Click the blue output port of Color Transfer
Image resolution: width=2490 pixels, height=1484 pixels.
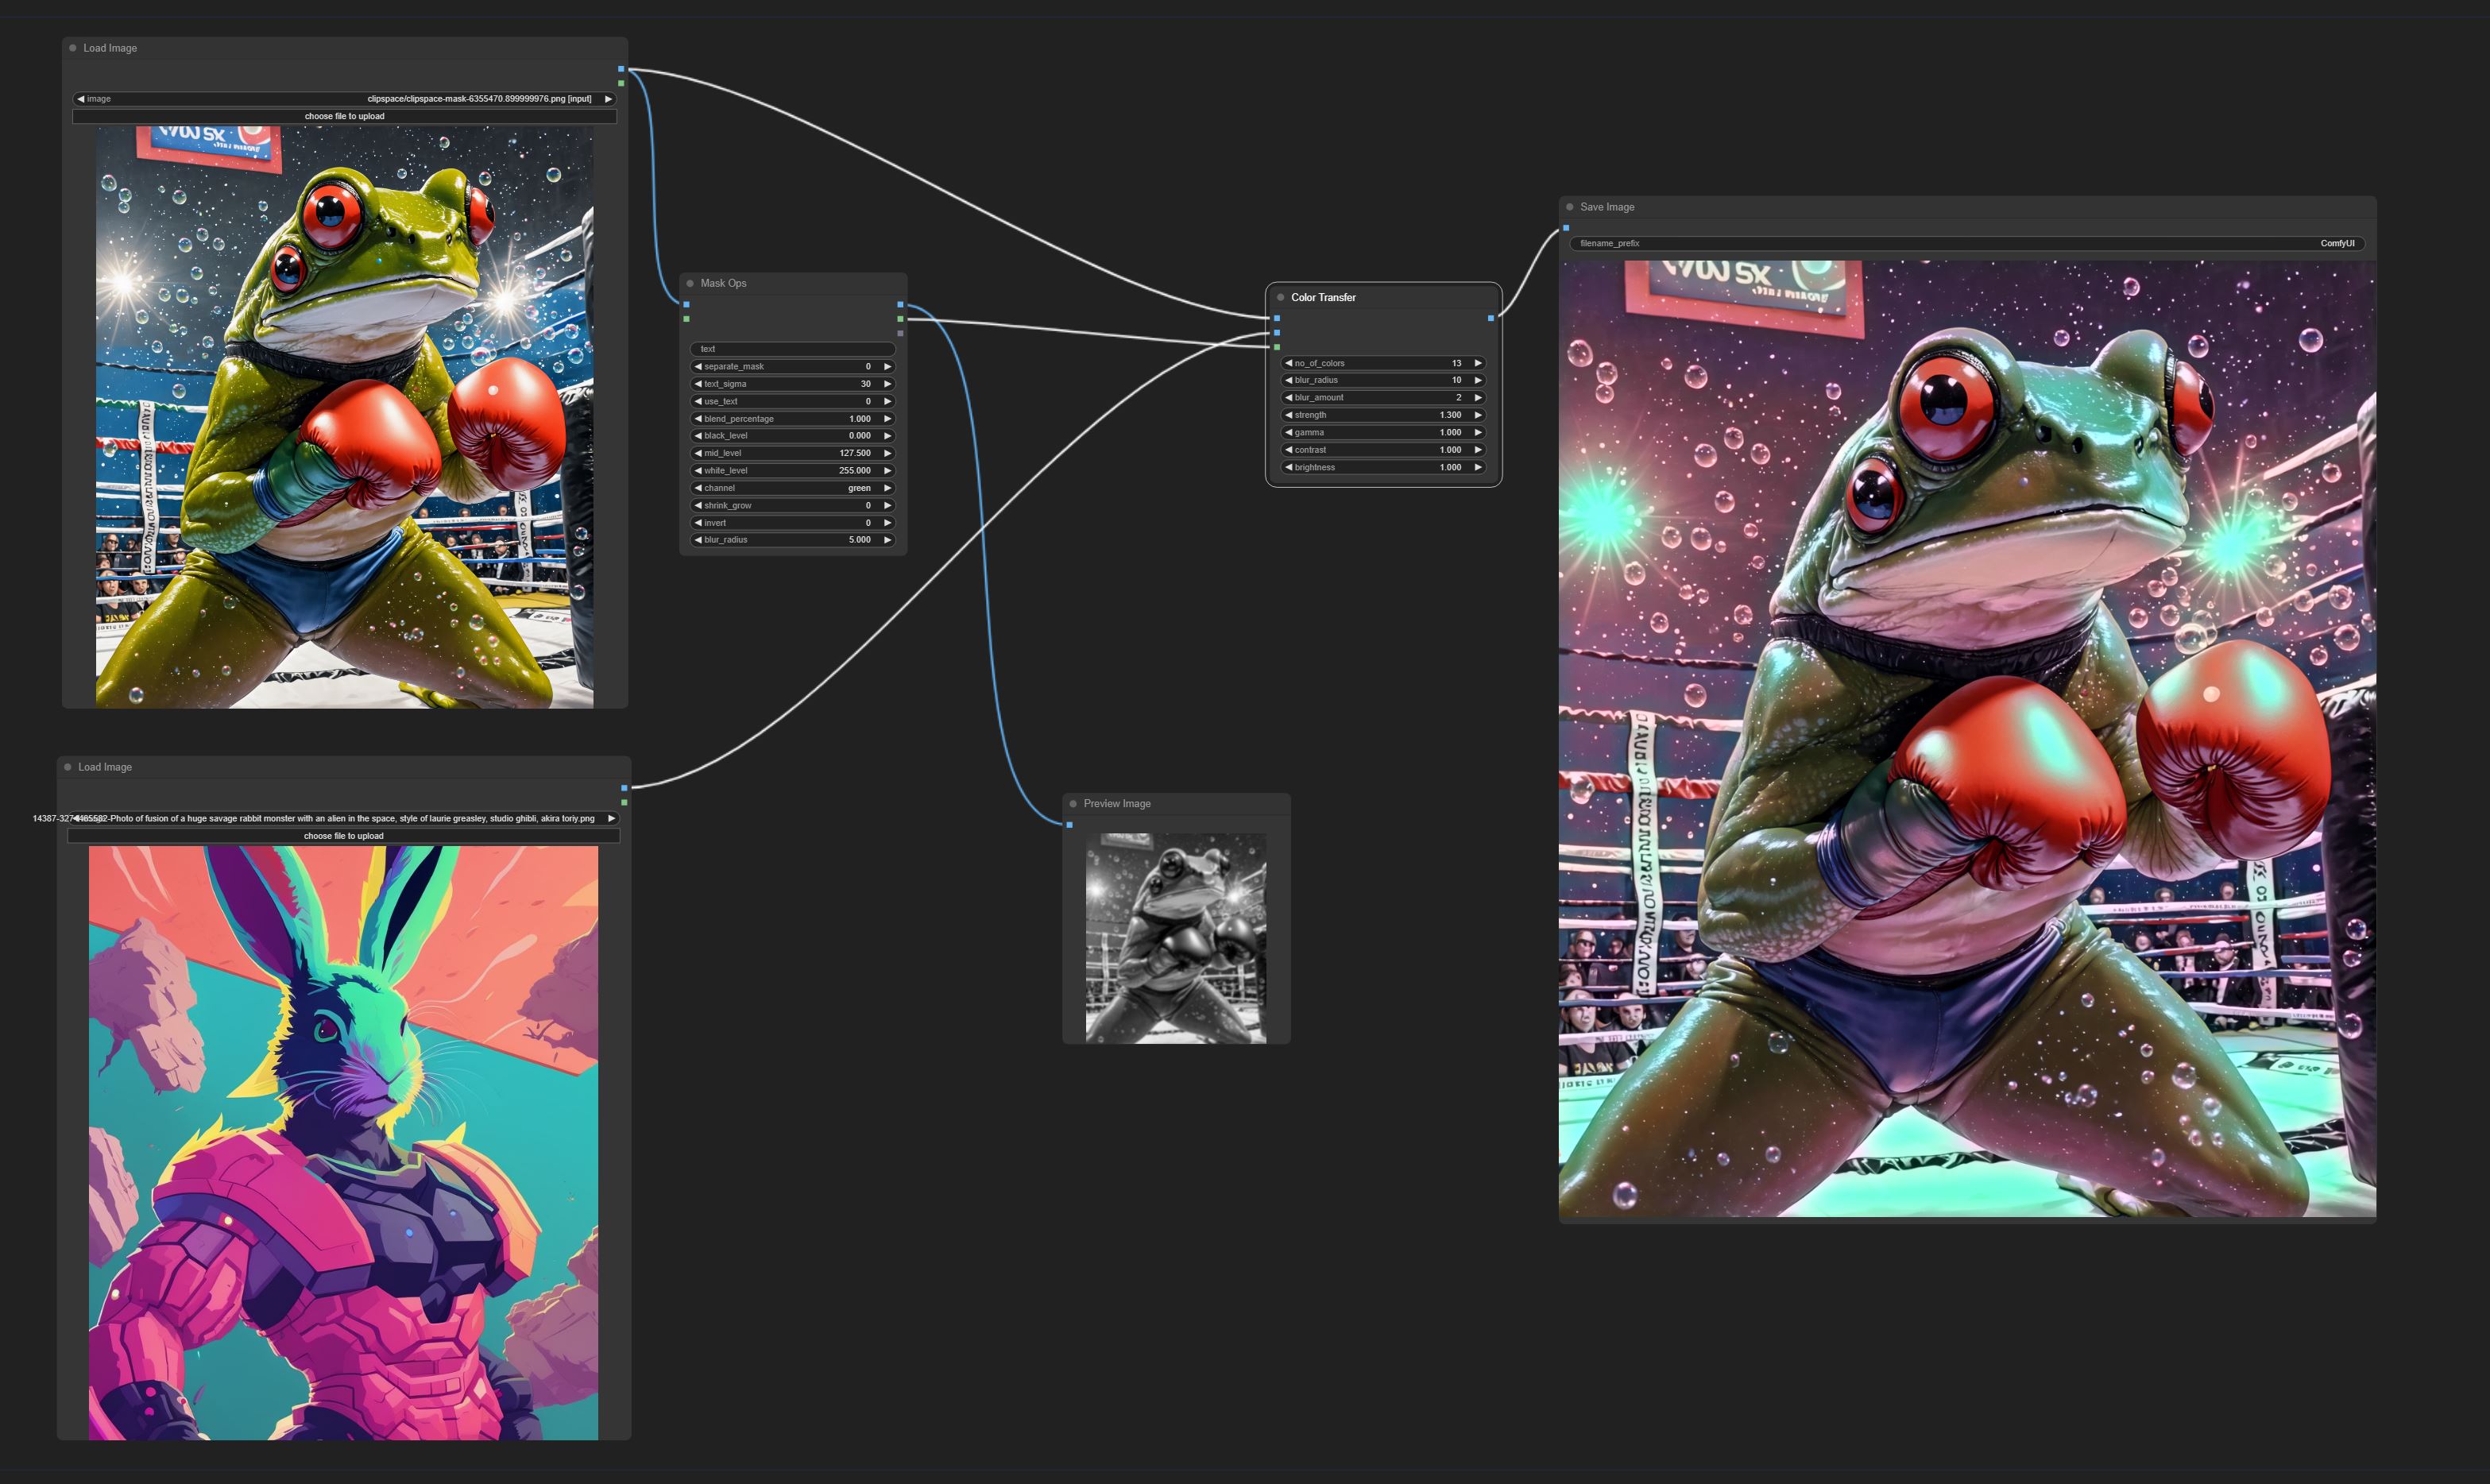click(x=1491, y=318)
